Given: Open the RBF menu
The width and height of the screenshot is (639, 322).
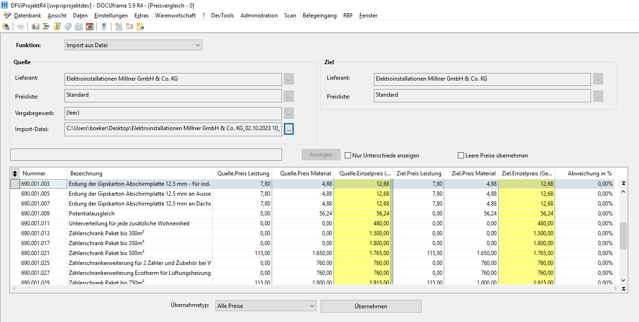Looking at the screenshot, I should click(348, 16).
